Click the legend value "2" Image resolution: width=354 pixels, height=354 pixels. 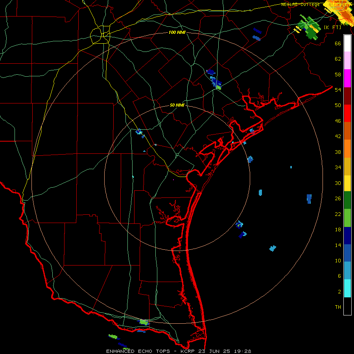339,292
